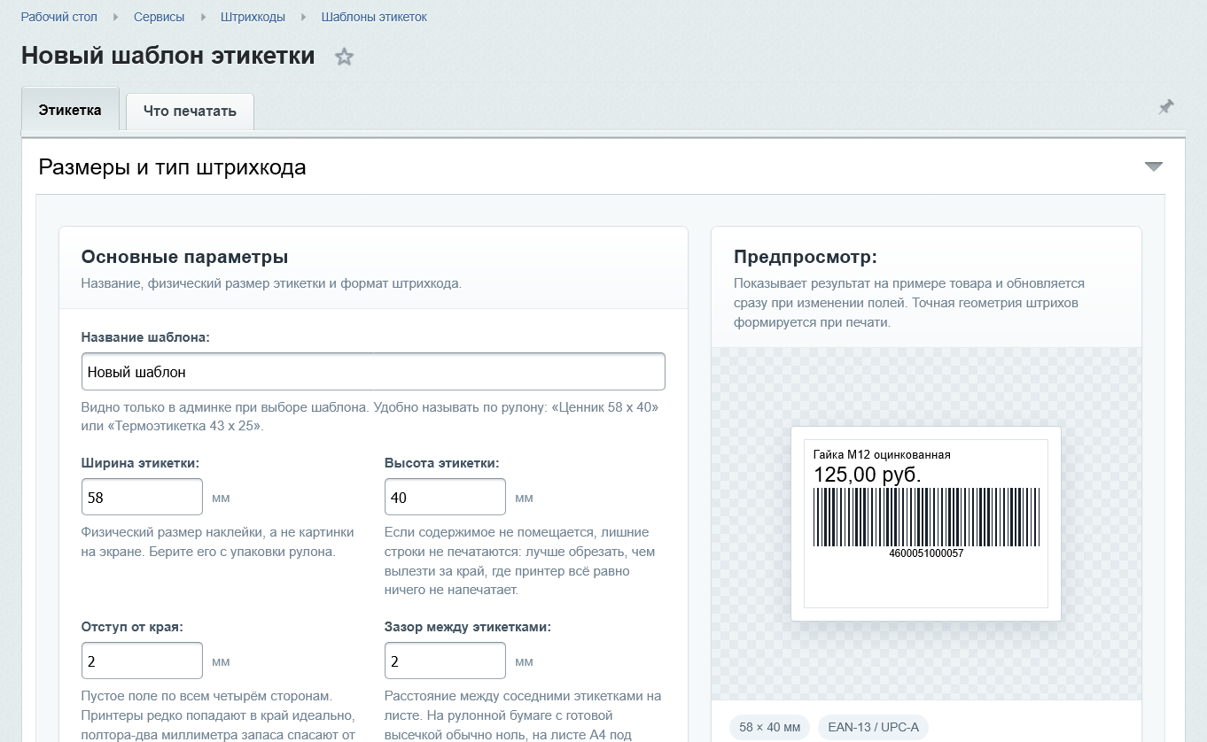Click the «Высота этикетки:» label

[x=441, y=463]
